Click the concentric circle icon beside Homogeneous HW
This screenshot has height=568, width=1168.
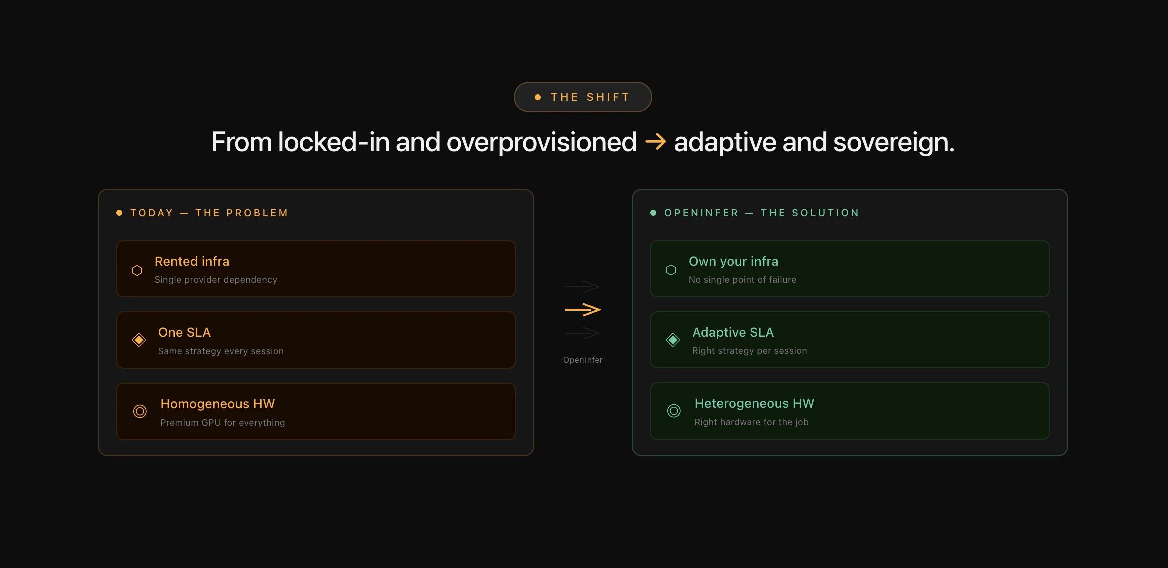coord(140,411)
